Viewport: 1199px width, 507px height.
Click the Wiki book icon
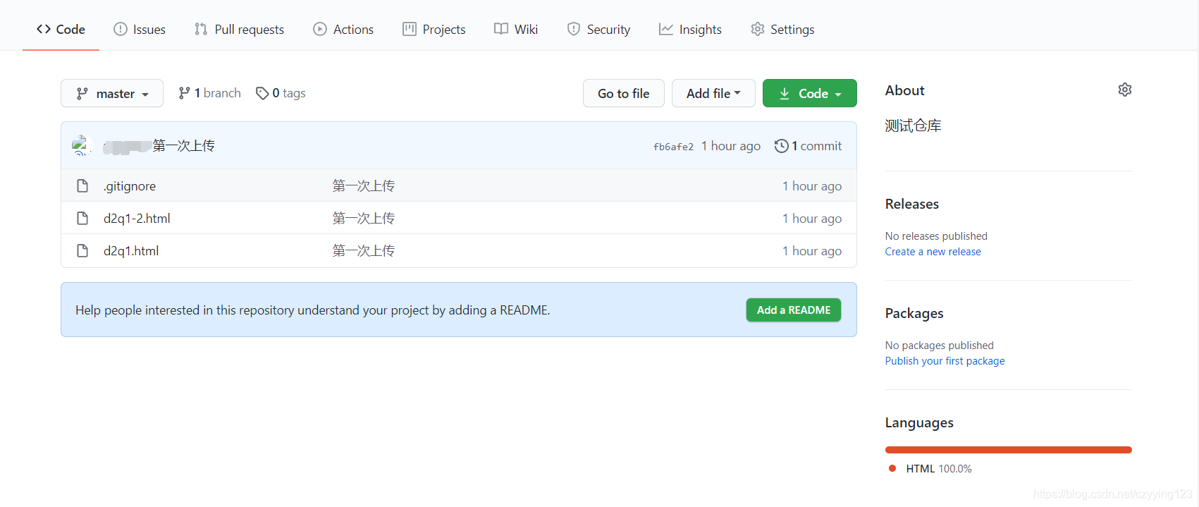tap(501, 29)
